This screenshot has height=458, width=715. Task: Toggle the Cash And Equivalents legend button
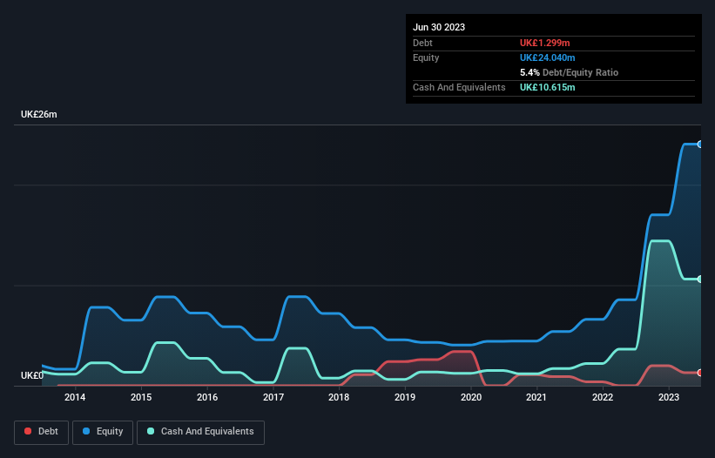(x=200, y=432)
